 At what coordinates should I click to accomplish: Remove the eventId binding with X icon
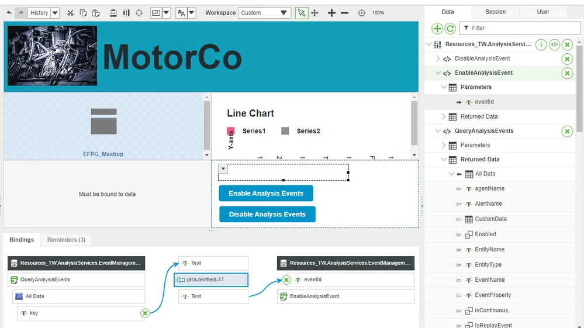point(286,279)
